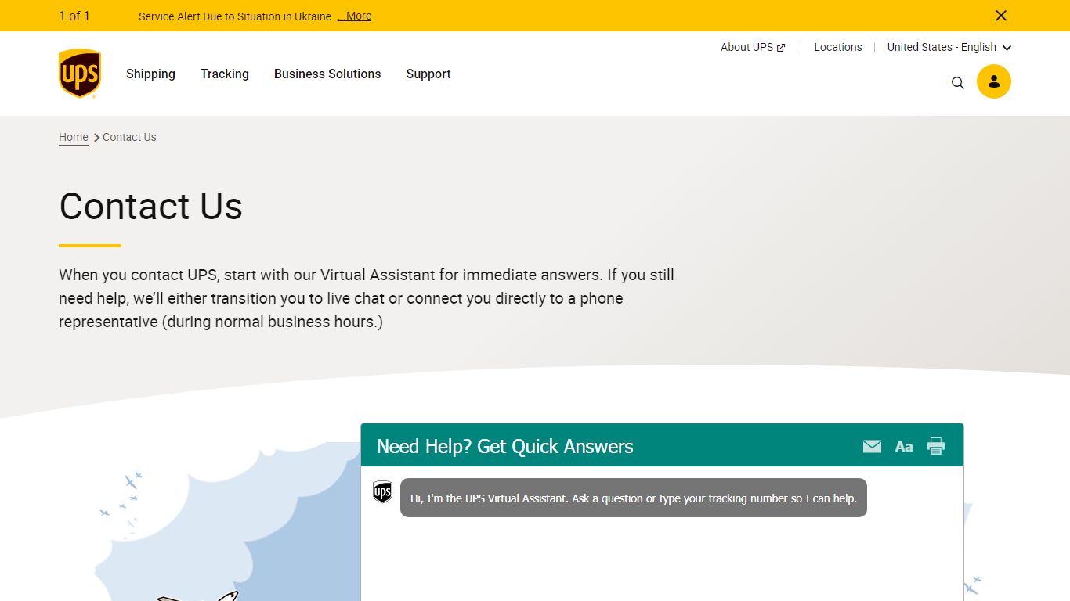Print the chat using printer icon

[936, 446]
